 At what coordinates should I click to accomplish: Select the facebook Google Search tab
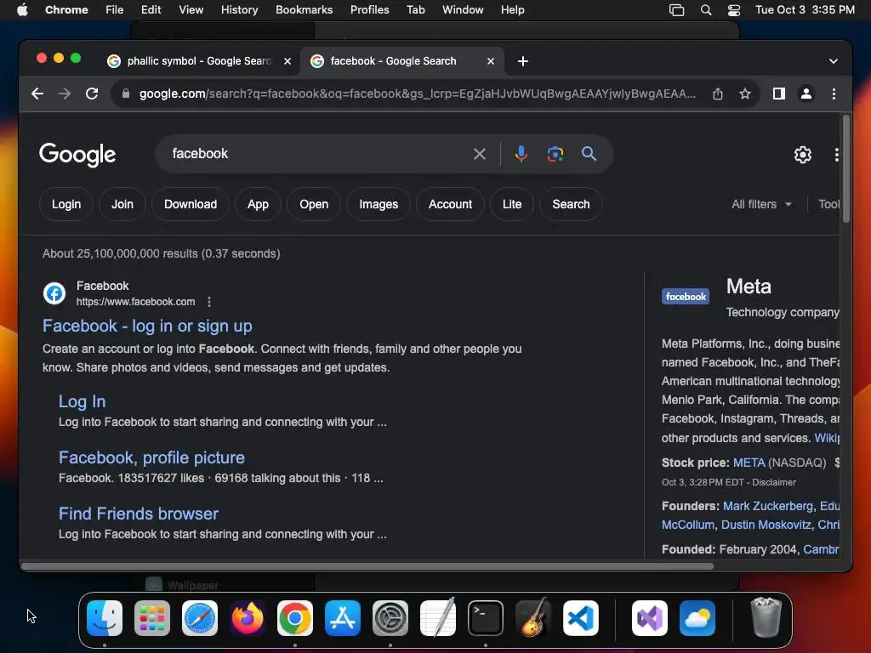[393, 61]
